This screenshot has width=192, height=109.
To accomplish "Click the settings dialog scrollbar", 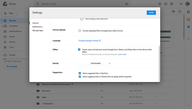I will [159, 64].
